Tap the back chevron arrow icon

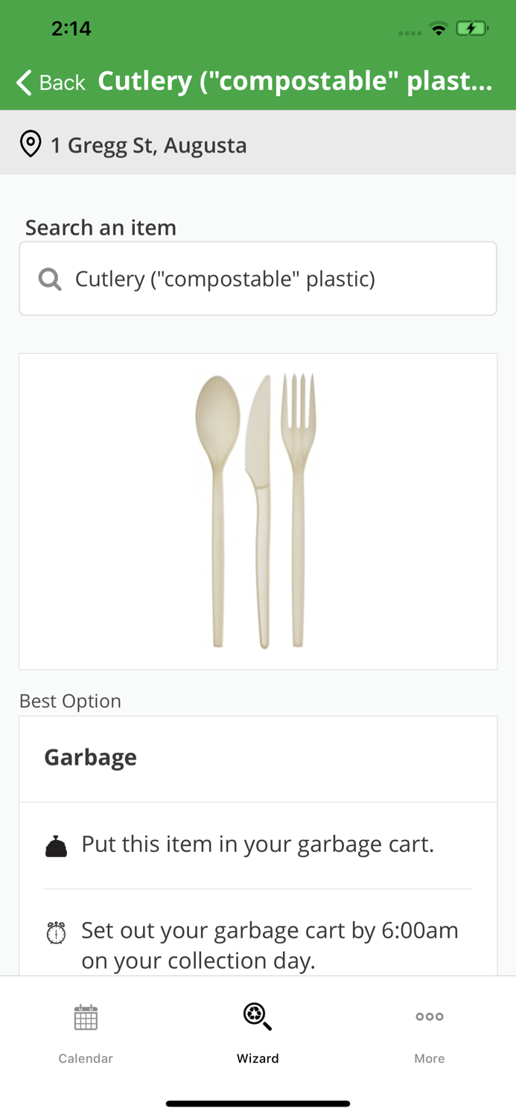pyautogui.click(x=22, y=82)
